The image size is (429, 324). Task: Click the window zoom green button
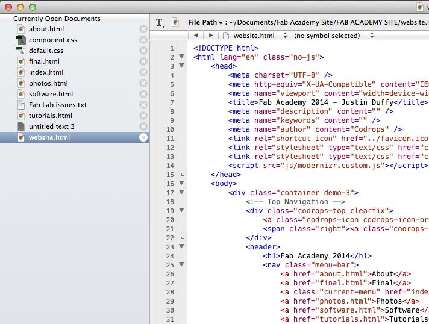coord(33,7)
